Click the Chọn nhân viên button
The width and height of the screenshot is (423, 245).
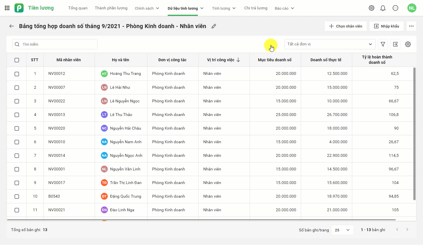click(x=346, y=26)
